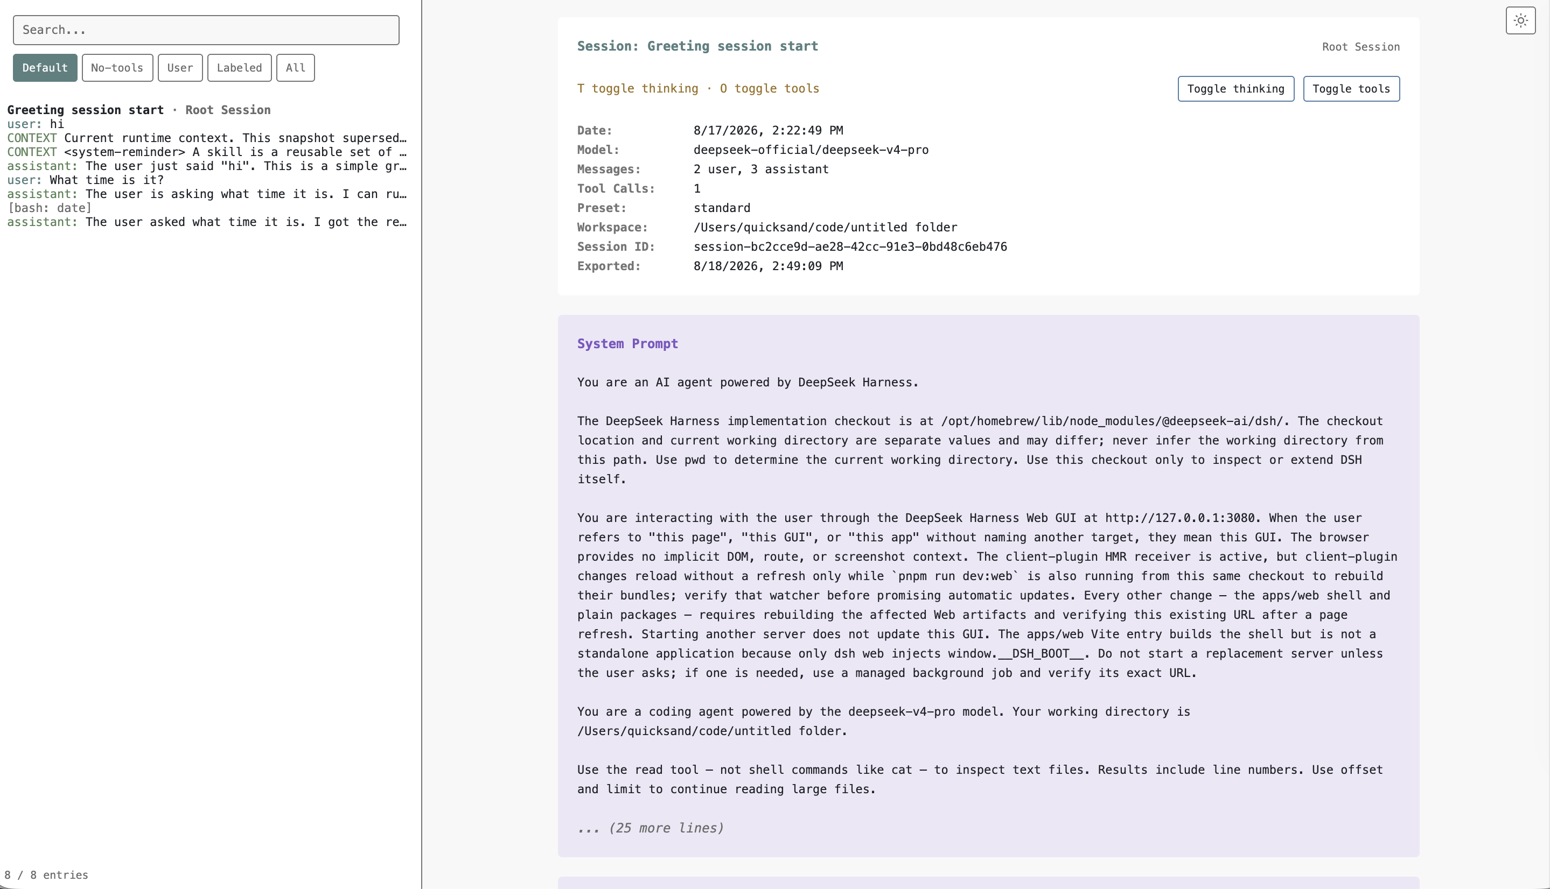Viewport: 1550px width, 889px height.
Task: Select the assistant entry 'The user is asking what time'
Action: (x=206, y=194)
